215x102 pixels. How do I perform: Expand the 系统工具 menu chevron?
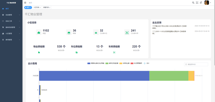point(19,21)
